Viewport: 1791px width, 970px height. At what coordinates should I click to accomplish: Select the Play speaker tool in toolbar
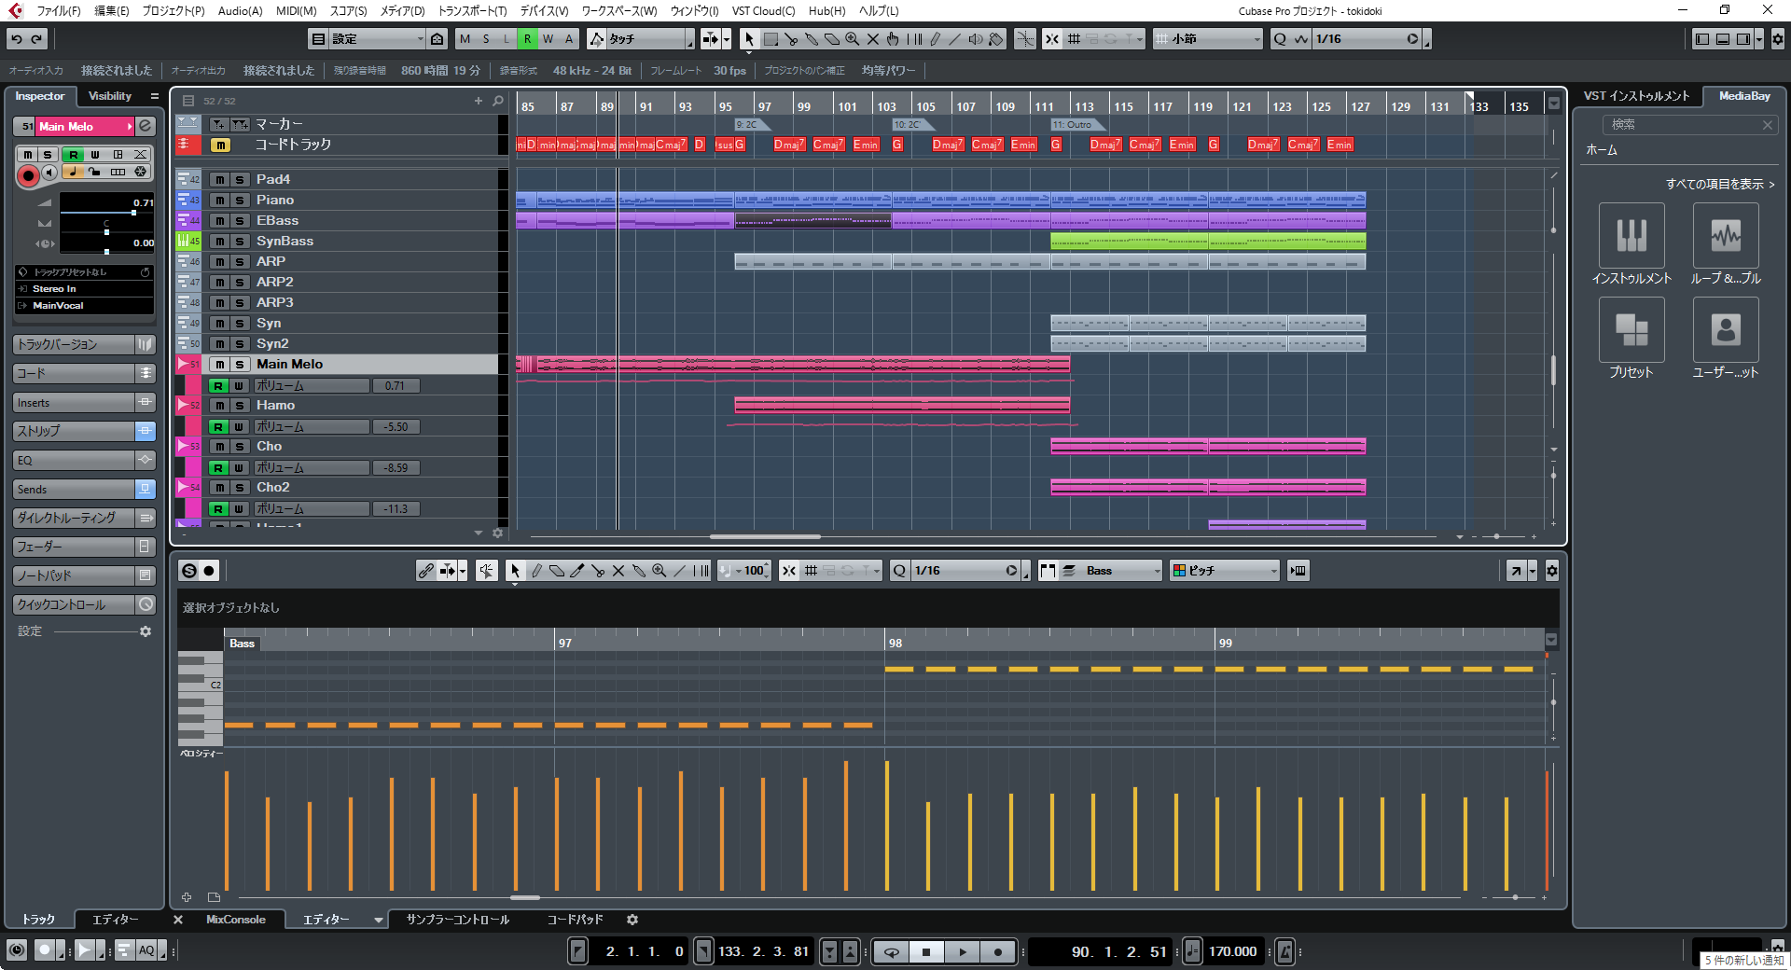point(976,38)
